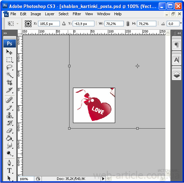This screenshot has width=184, height=183.
Task: Select the Eraser tool
Action: click(9, 131)
